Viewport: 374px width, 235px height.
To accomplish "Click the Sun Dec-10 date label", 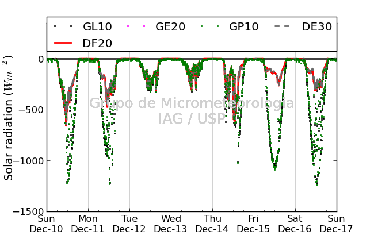I will [x=46, y=224].
